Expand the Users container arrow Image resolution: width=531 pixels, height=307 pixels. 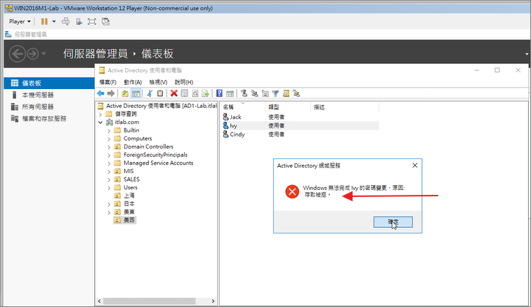109,188
